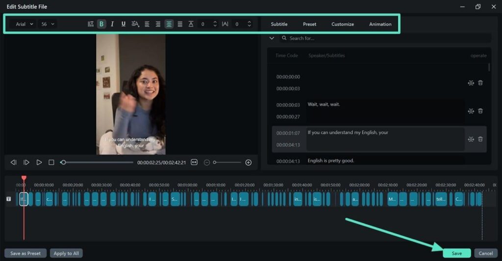
Task: Toggle bold formatting
Action: (x=101, y=24)
